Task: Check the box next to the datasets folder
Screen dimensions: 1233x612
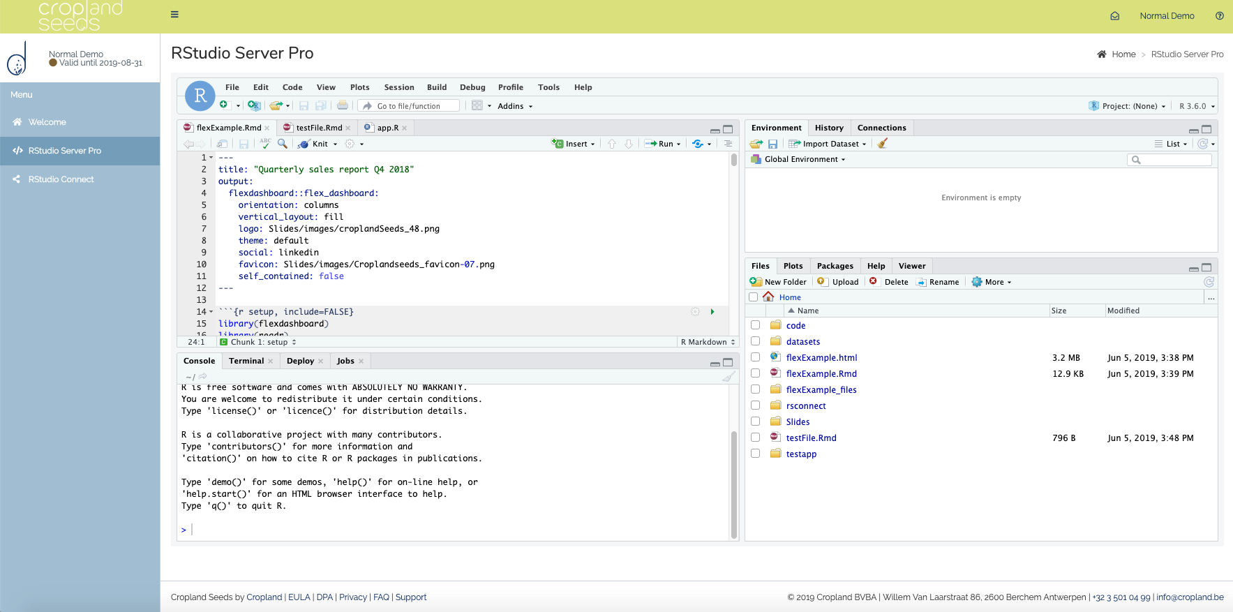Action: [755, 341]
